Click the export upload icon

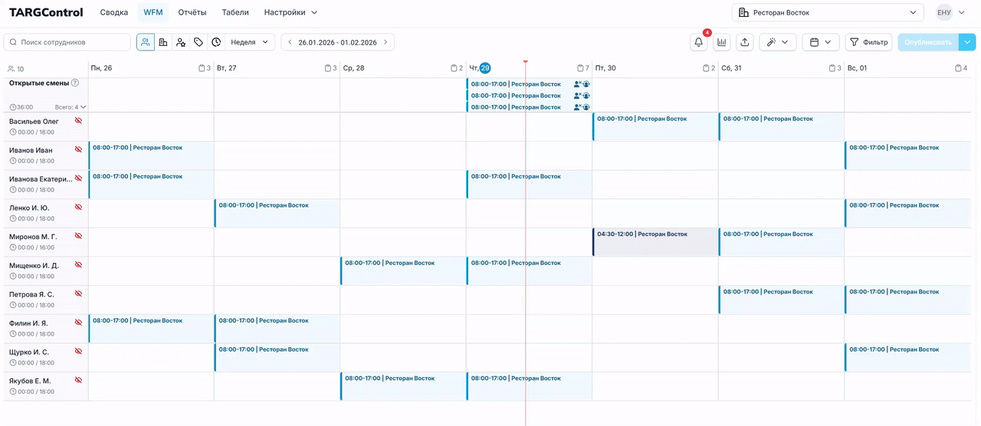[745, 42]
